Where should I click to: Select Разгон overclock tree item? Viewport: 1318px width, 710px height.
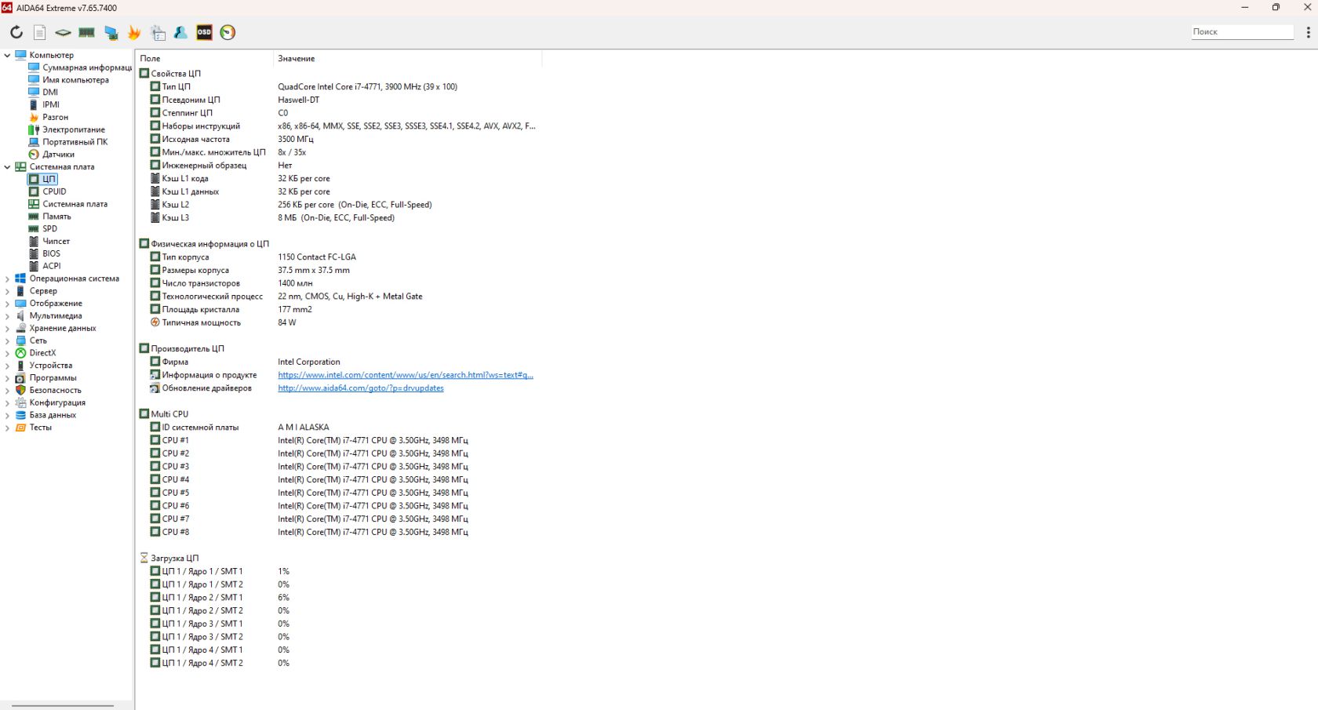click(55, 117)
